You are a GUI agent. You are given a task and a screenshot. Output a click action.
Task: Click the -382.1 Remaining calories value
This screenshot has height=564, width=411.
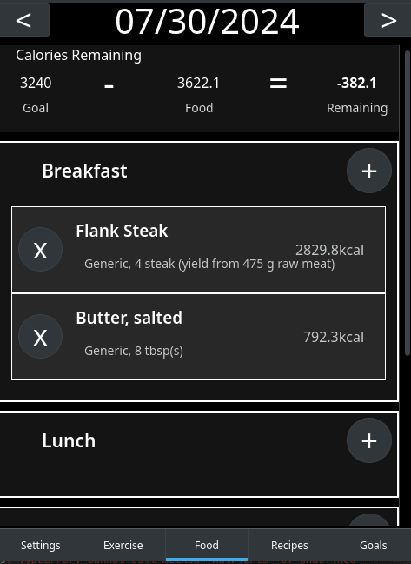click(357, 83)
